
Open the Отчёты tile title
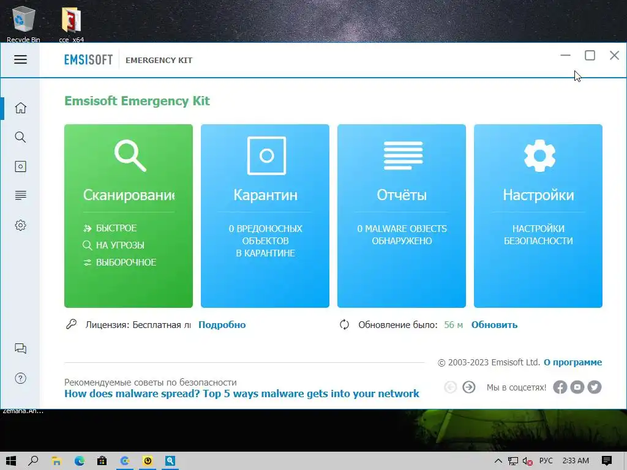(402, 195)
